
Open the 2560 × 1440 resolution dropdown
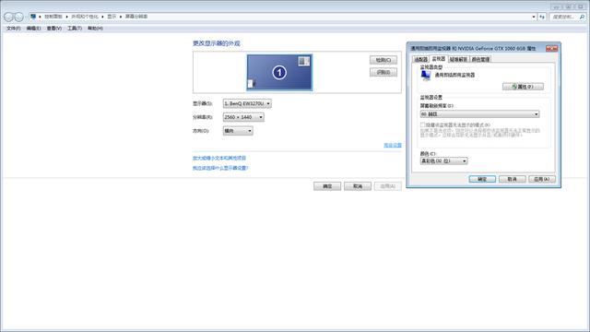[243, 117]
